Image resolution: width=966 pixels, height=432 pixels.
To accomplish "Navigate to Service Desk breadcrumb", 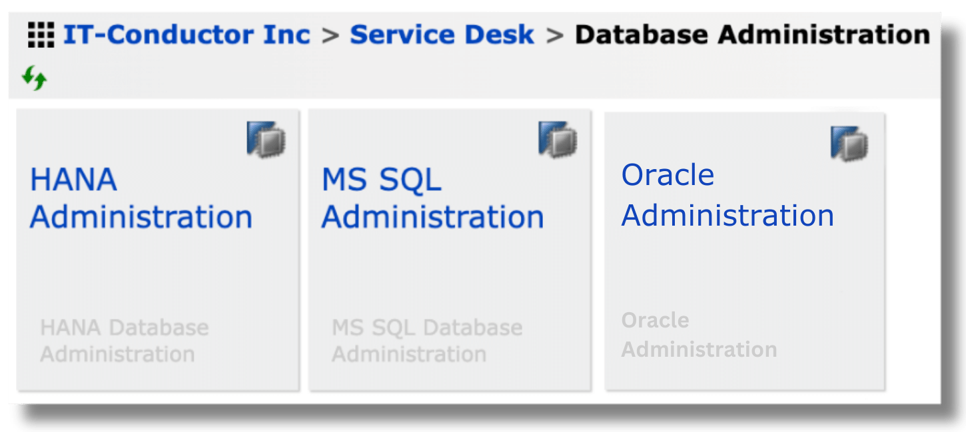I will tap(442, 35).
